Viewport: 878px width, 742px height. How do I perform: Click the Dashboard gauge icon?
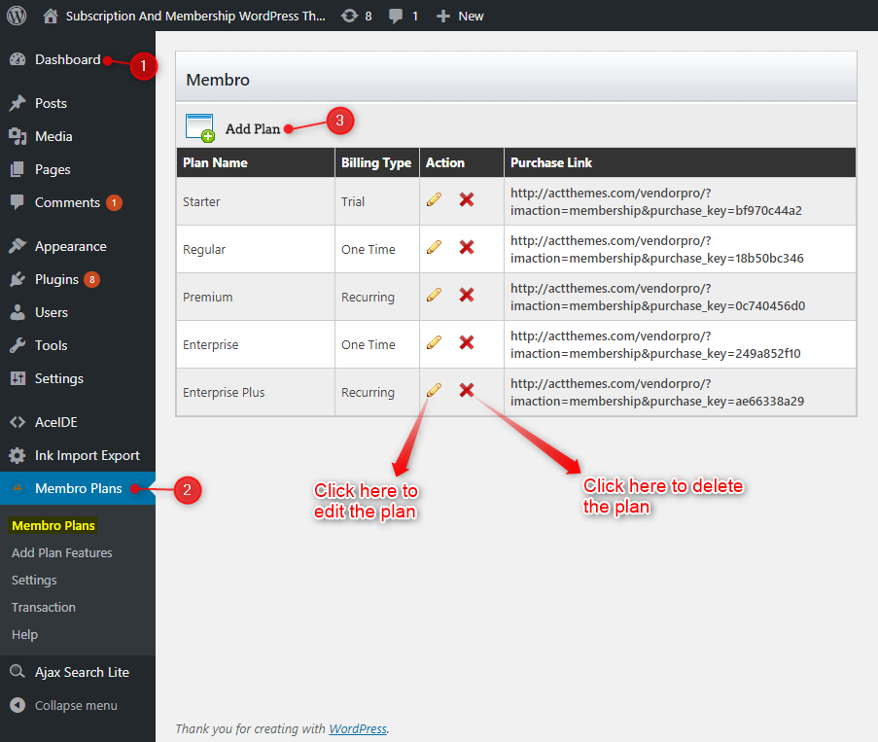pyautogui.click(x=18, y=59)
